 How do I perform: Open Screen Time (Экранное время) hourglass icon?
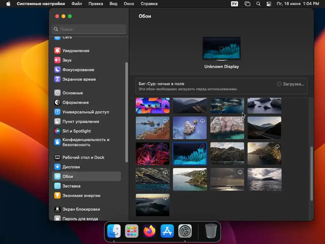point(57,79)
